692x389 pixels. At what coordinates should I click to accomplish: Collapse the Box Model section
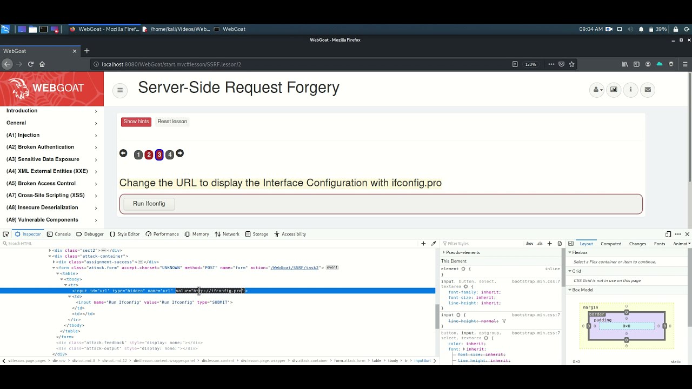[570, 290]
